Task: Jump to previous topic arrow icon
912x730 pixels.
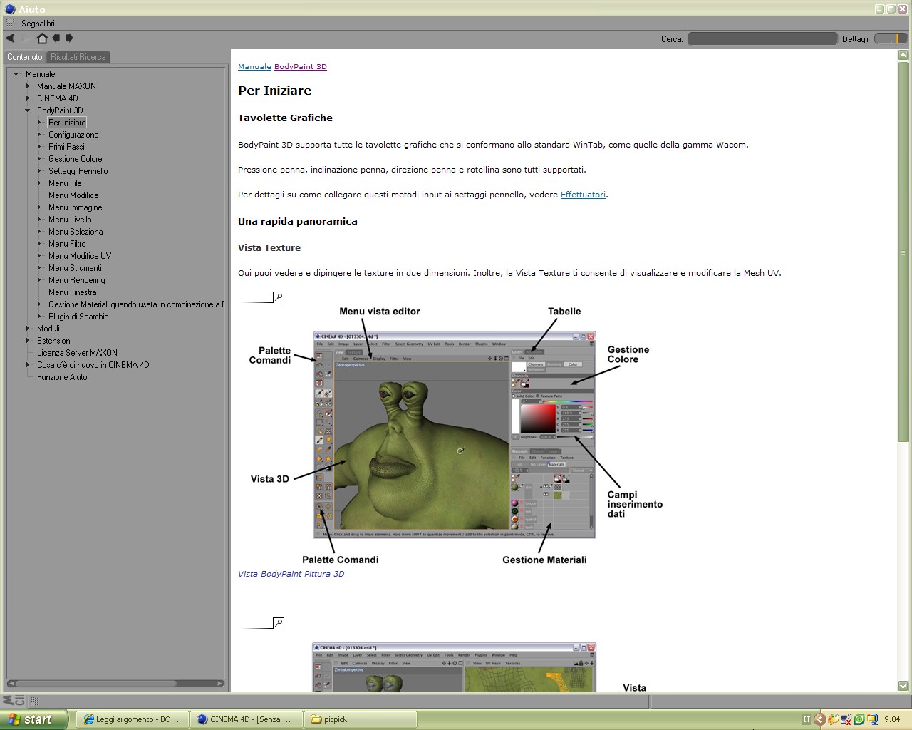Action: pos(56,38)
